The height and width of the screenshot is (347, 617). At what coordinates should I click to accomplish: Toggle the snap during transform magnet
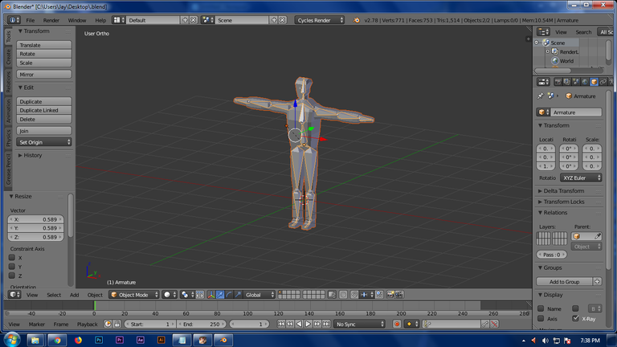point(354,295)
